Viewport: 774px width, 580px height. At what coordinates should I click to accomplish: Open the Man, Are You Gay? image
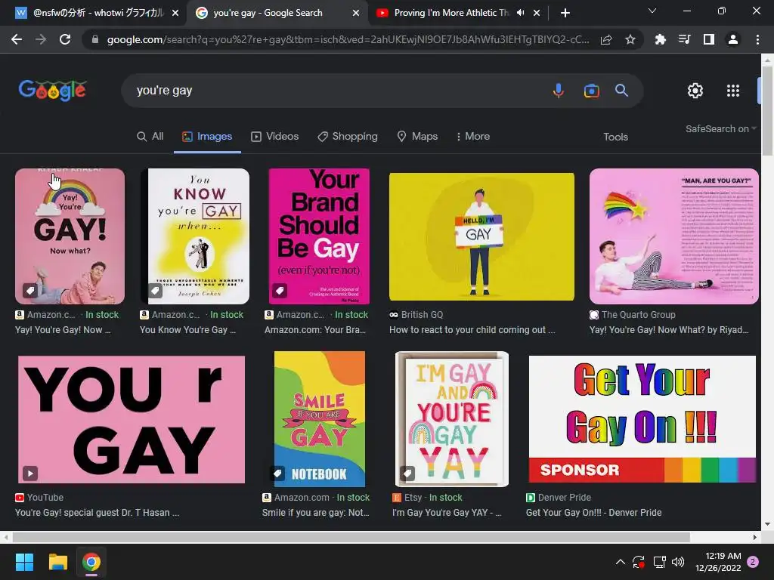click(673, 236)
